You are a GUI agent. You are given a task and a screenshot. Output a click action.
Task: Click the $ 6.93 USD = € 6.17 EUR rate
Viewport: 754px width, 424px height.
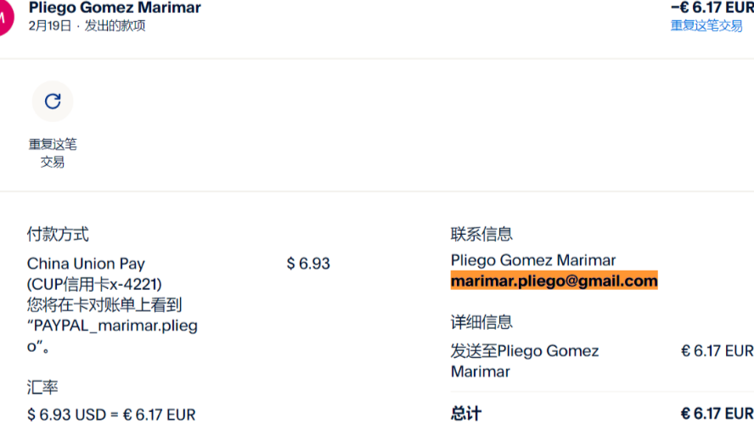click(111, 415)
